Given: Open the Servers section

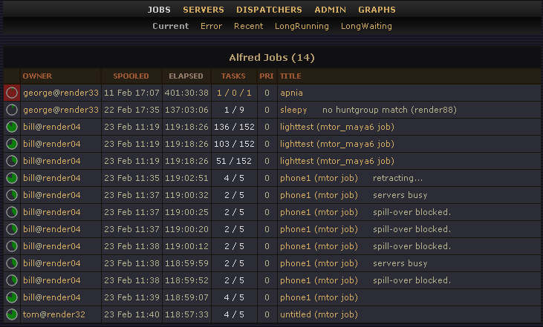Looking at the screenshot, I should [x=204, y=10].
